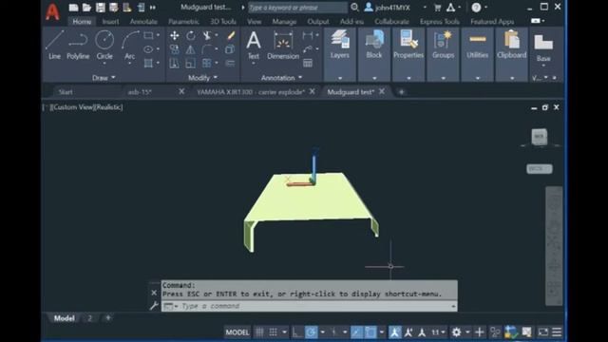Activate the Scale tool
The image size is (608, 342).
[x=190, y=63]
